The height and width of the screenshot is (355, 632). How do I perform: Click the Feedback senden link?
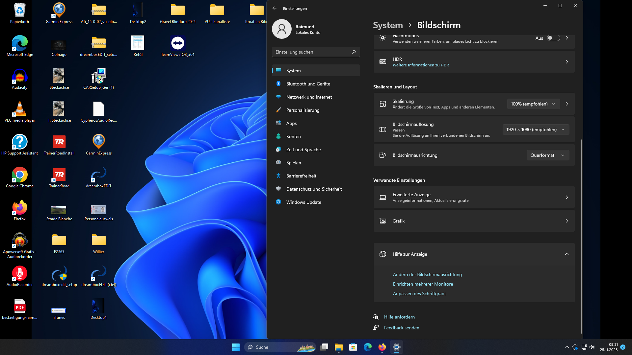click(401, 328)
